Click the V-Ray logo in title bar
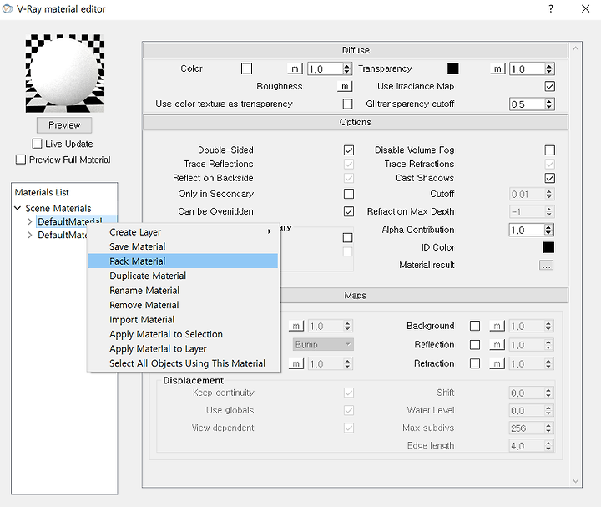 click(x=8, y=9)
